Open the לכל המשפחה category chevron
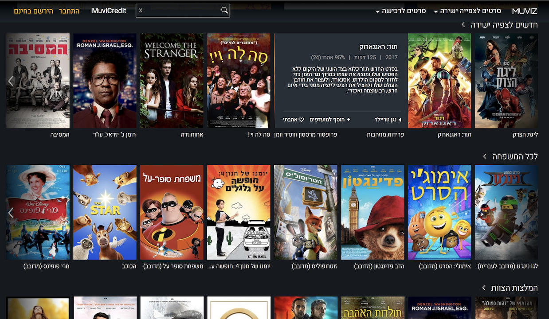 click(485, 156)
